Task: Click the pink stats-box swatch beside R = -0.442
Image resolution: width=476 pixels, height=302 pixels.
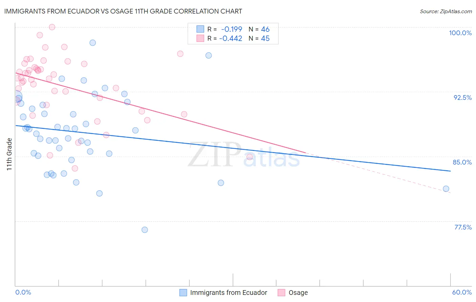Action: (x=200, y=38)
